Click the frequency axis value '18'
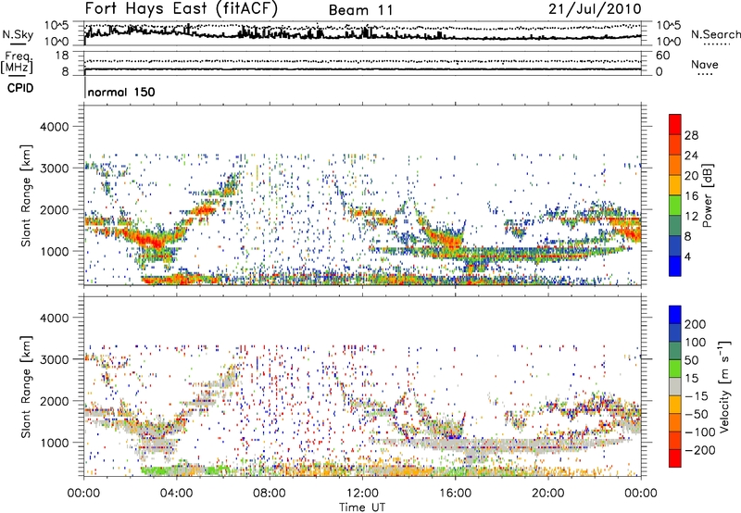This screenshot has width=741, height=513. click(x=62, y=56)
